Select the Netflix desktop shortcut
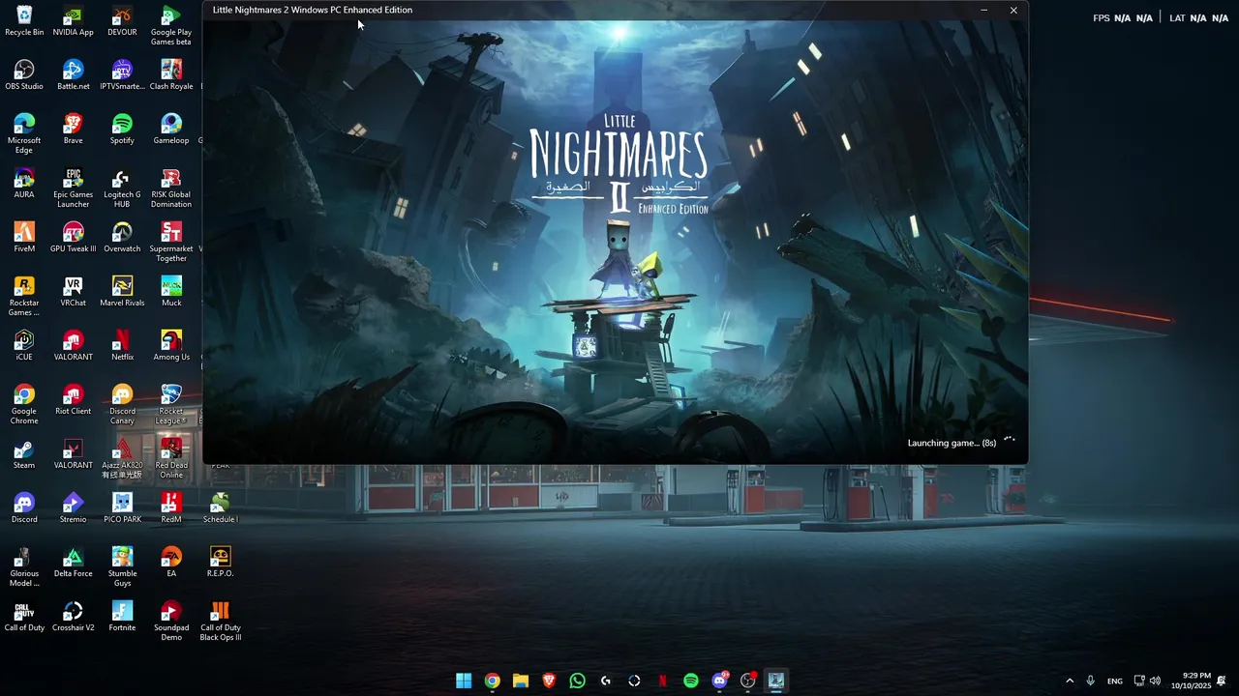The height and width of the screenshot is (696, 1239). 122,346
